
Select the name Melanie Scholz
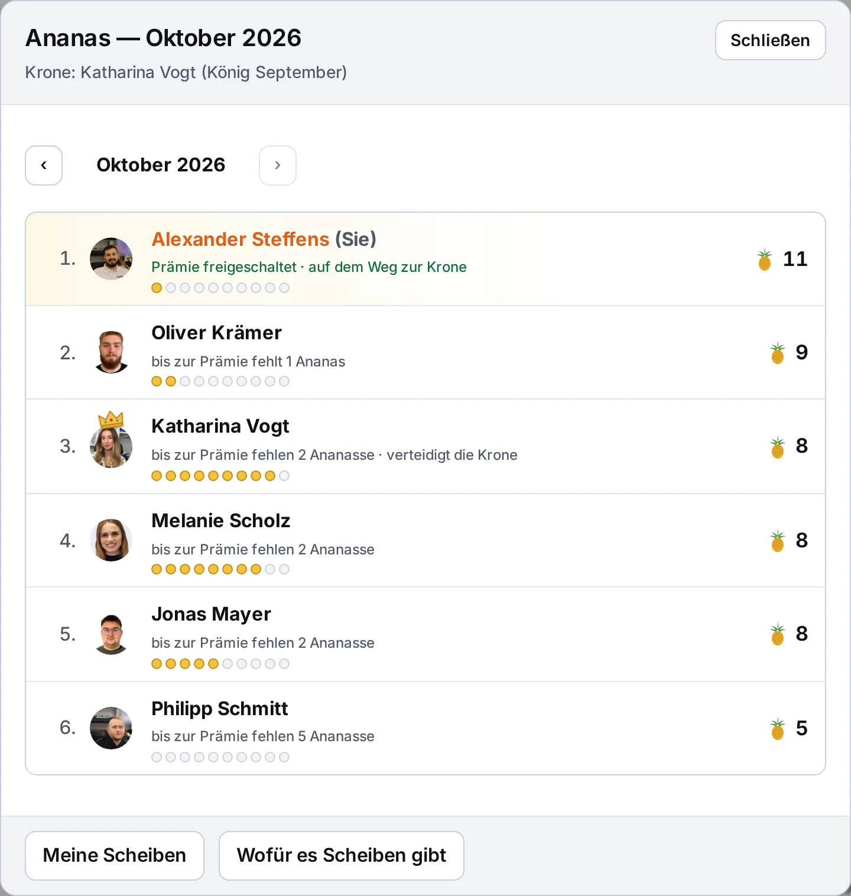pyautogui.click(x=221, y=521)
